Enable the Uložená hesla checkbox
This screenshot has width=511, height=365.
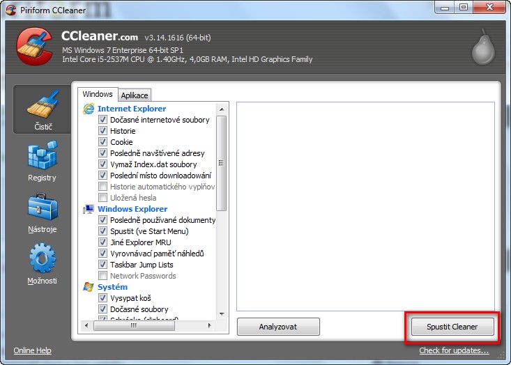click(x=102, y=198)
